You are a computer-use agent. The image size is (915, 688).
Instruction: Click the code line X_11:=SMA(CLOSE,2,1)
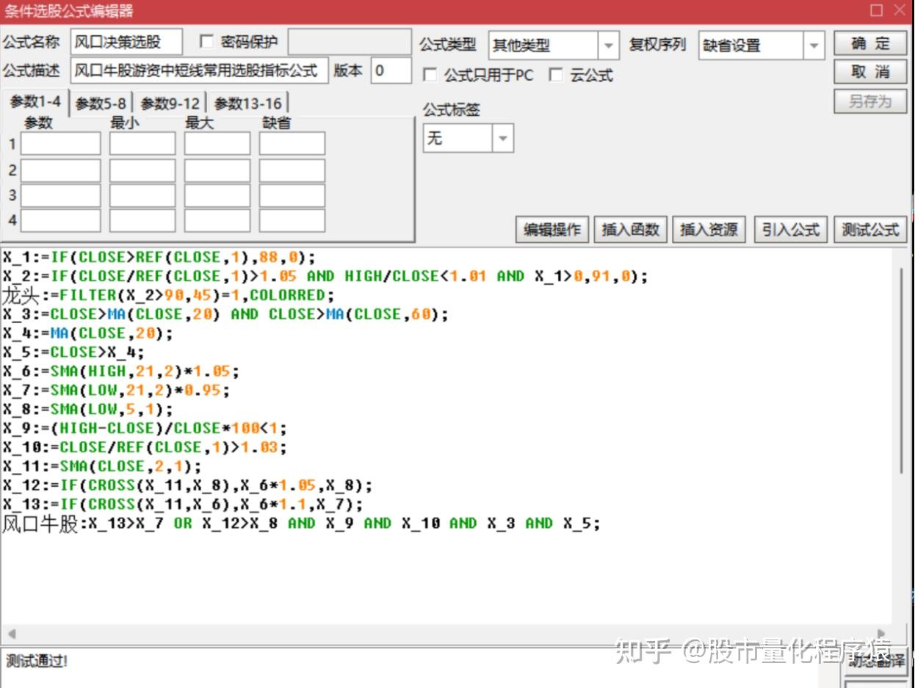pyautogui.click(x=101, y=466)
